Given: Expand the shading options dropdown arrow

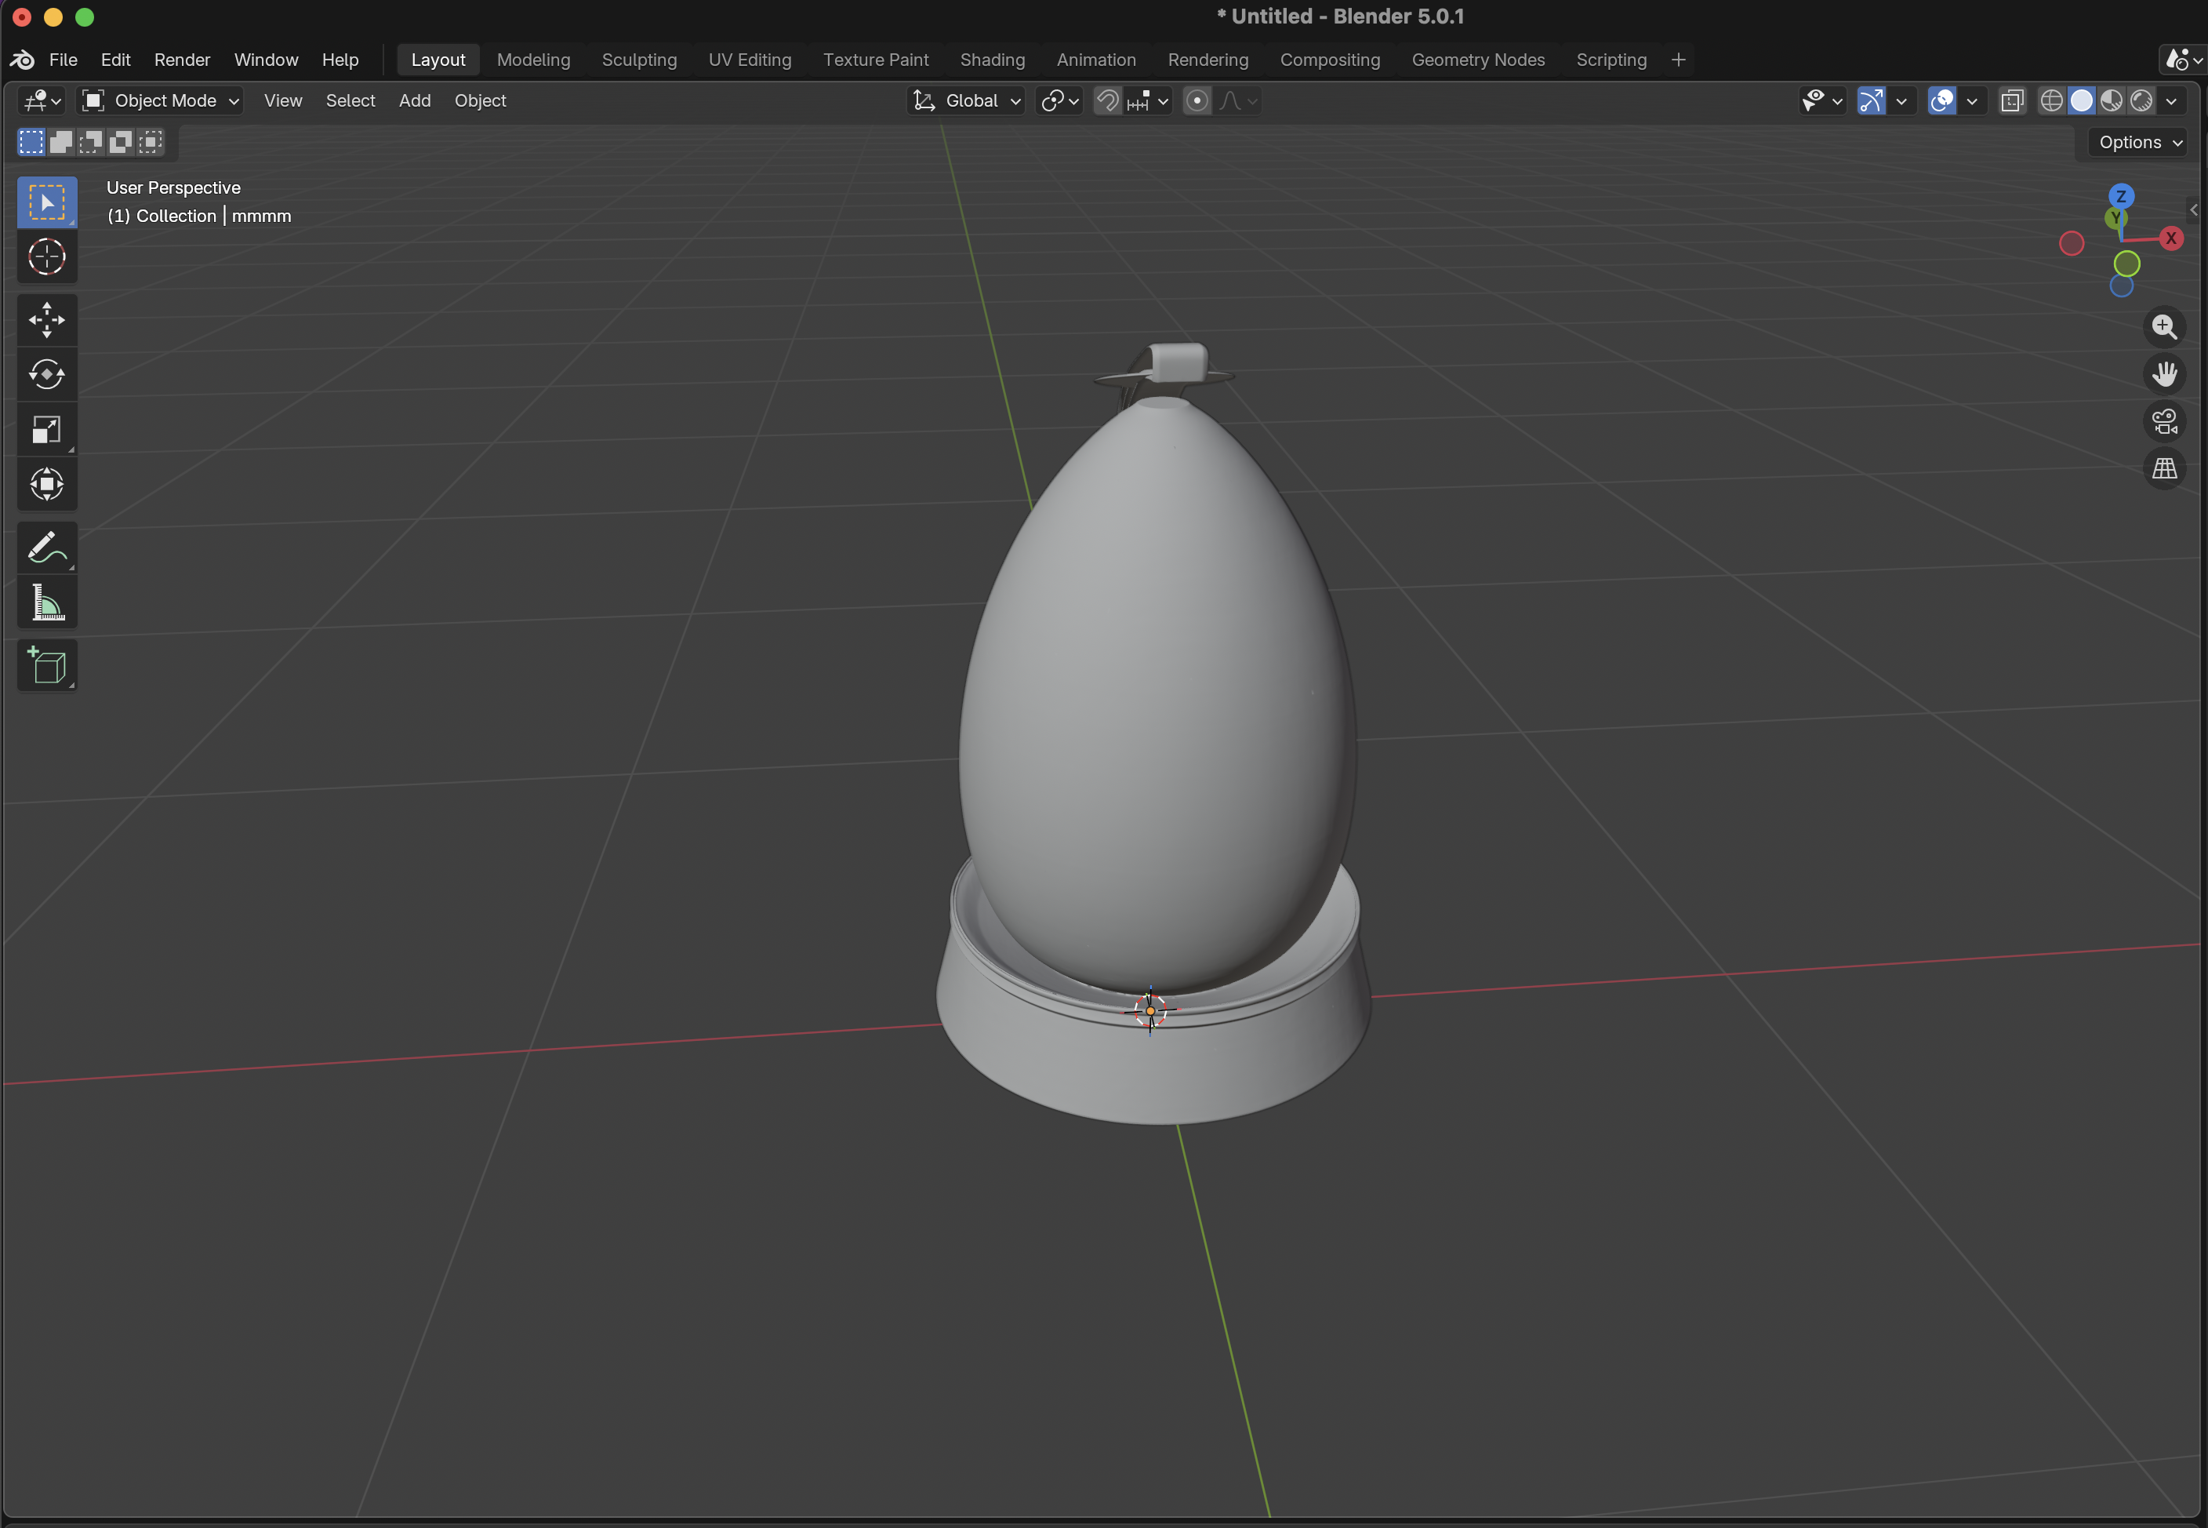Looking at the screenshot, I should point(2172,100).
